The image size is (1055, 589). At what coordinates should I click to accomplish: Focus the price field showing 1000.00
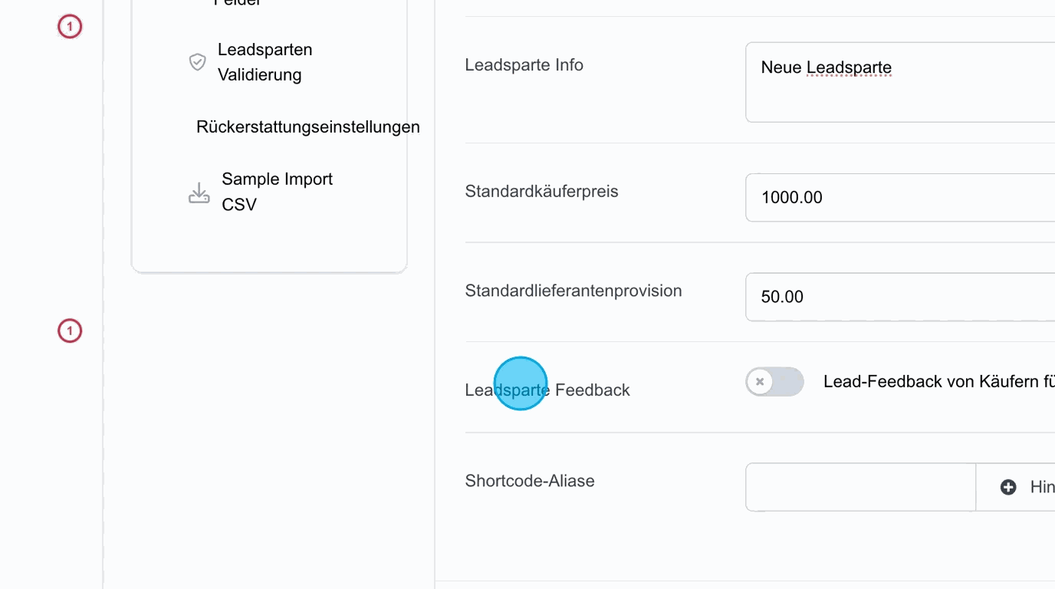tap(900, 197)
